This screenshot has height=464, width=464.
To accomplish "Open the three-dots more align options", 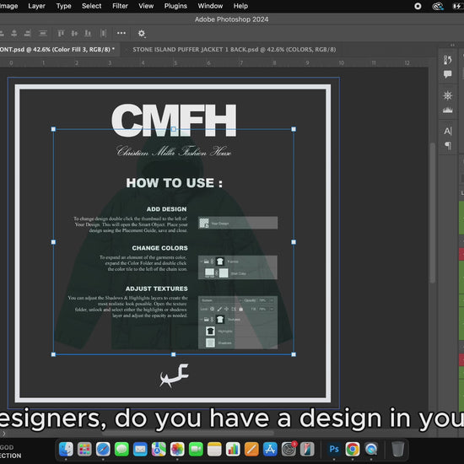I will 121,33.
